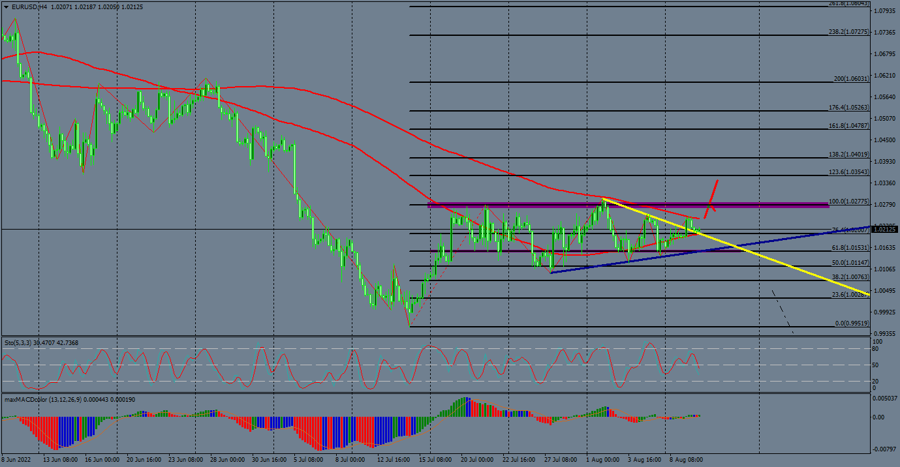Screen dimensions: 900x467
Task: Click the 0.005037 value on the MACD scale
Action: (x=886, y=398)
